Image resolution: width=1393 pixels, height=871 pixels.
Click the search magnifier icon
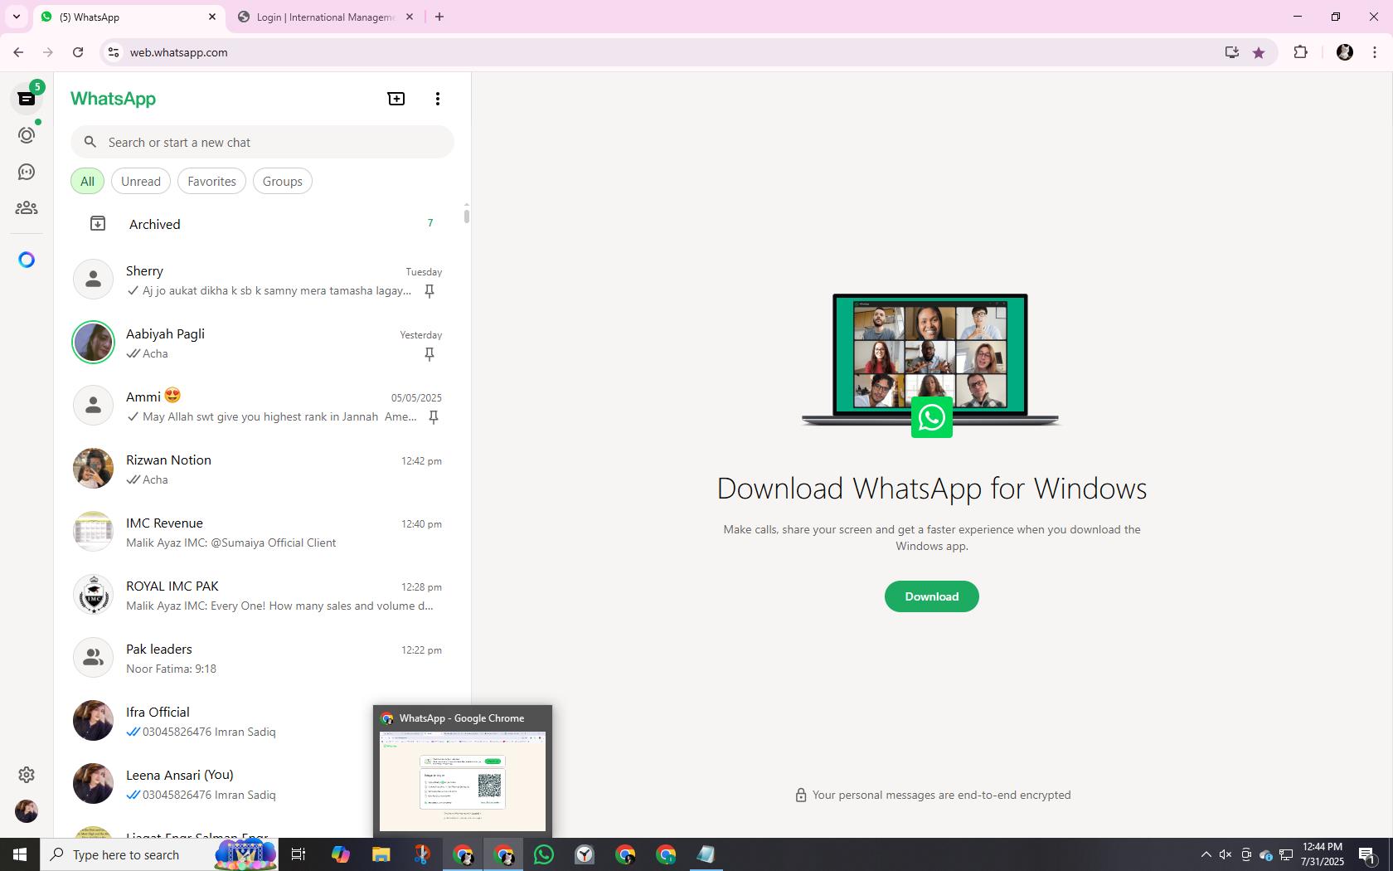coord(90,143)
